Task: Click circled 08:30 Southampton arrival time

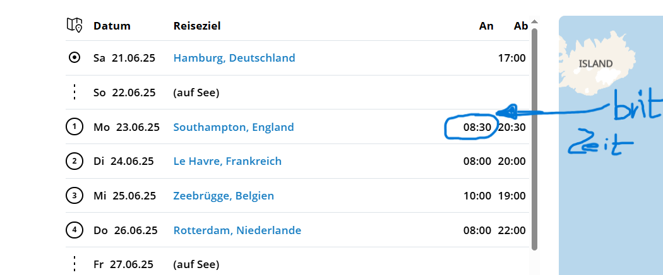Action: tap(477, 127)
